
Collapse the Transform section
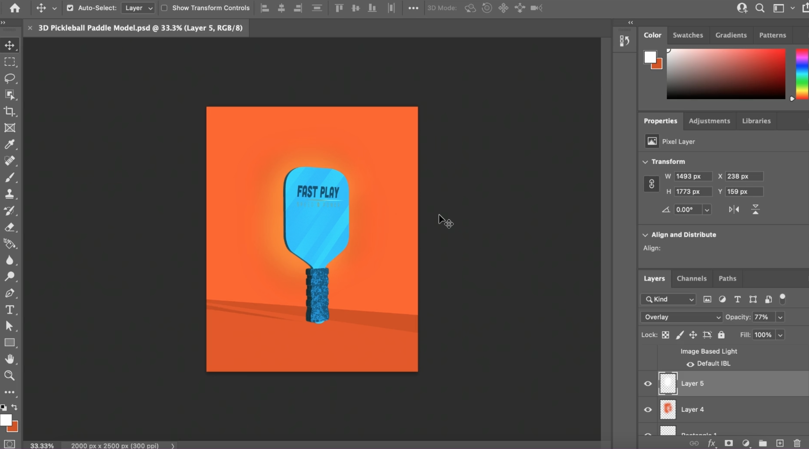[x=645, y=162]
